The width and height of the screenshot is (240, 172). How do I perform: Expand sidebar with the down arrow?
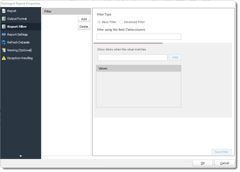21,156
